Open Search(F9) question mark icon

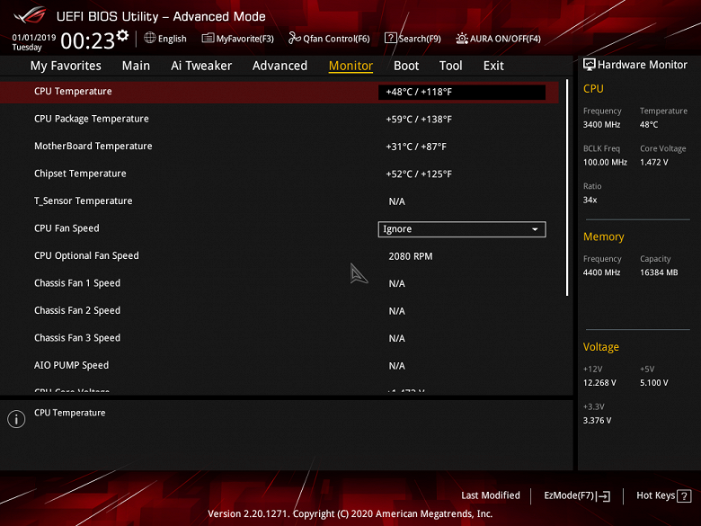[x=390, y=38]
